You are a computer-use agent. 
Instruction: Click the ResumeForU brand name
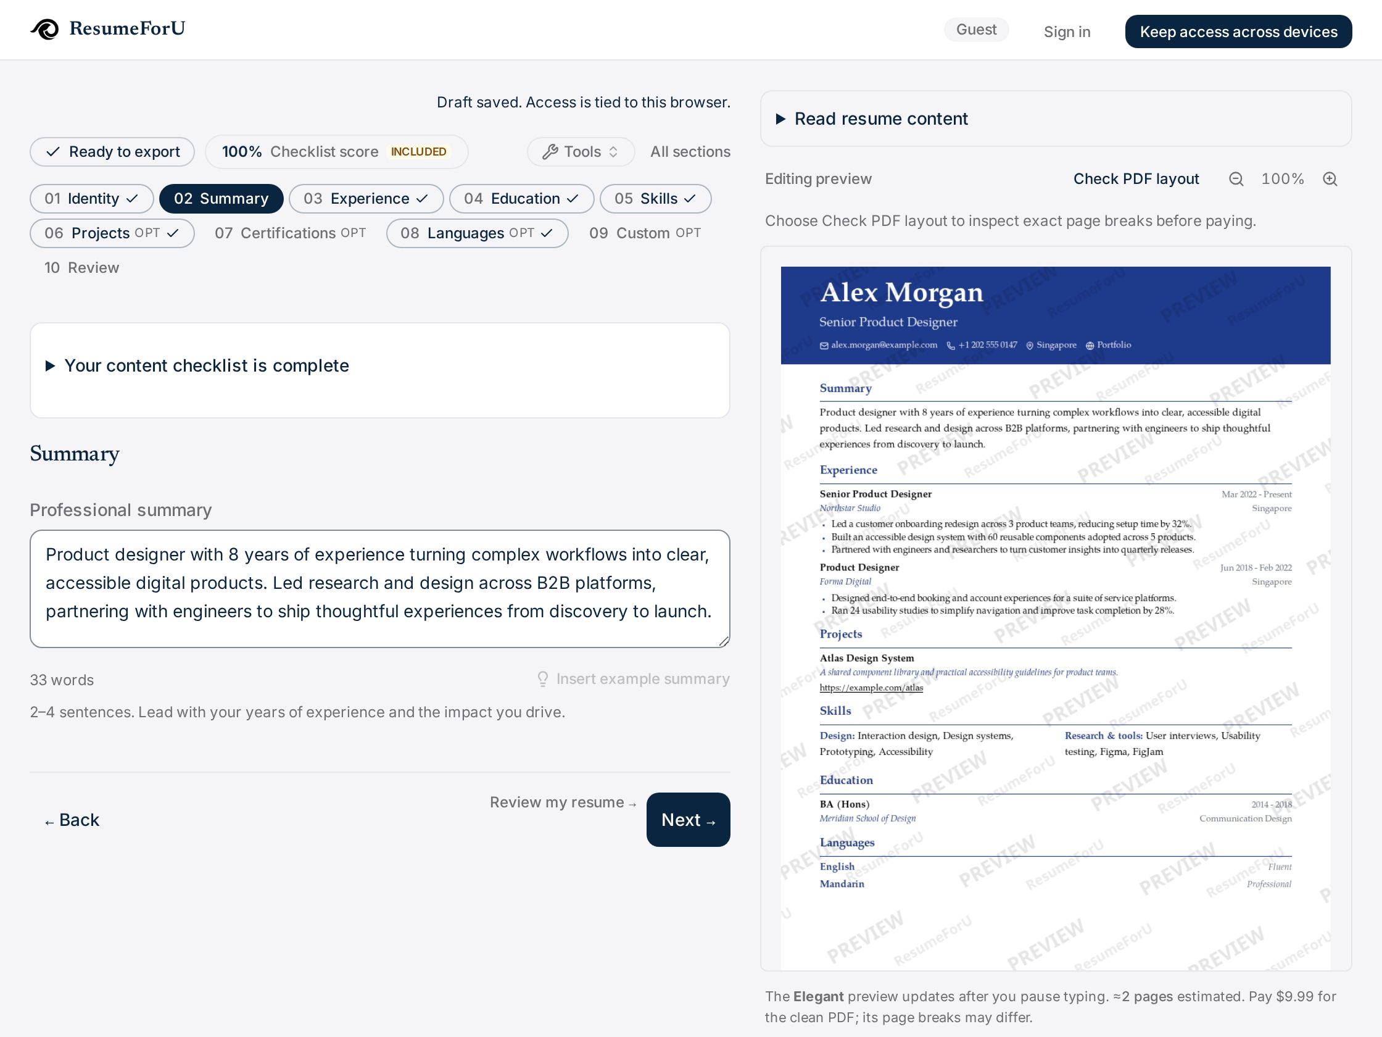pyautogui.click(x=128, y=29)
